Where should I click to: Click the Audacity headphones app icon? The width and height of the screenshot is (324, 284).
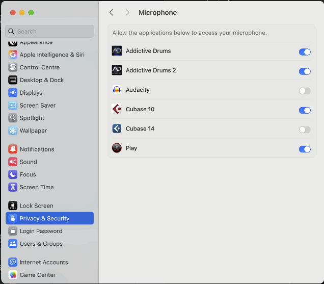[117, 90]
